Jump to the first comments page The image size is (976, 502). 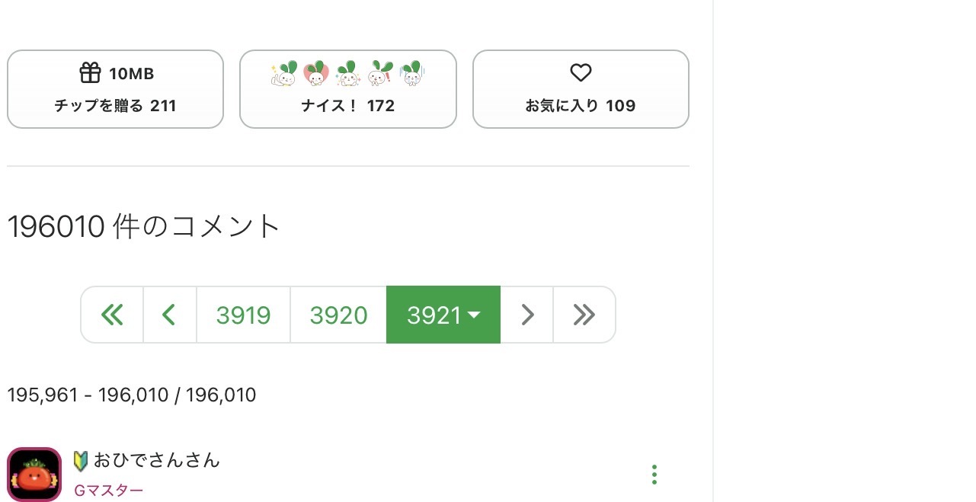click(x=112, y=315)
